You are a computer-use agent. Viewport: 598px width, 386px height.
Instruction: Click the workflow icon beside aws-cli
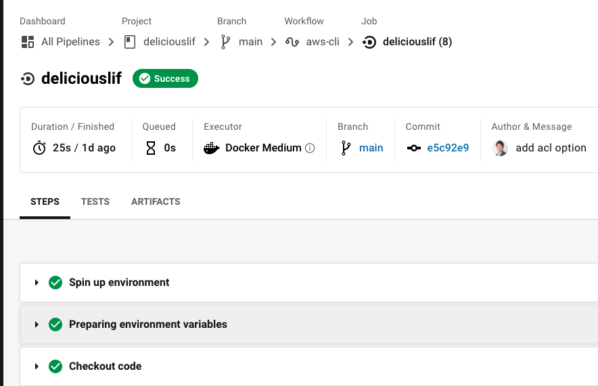click(292, 42)
